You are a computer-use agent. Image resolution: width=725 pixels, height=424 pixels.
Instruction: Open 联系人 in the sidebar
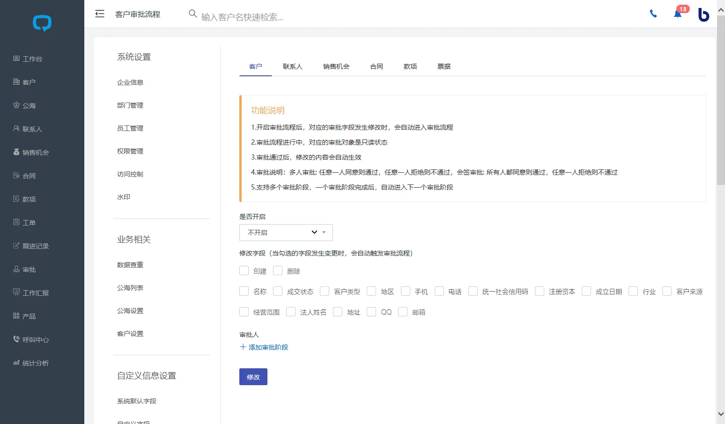pyautogui.click(x=28, y=129)
